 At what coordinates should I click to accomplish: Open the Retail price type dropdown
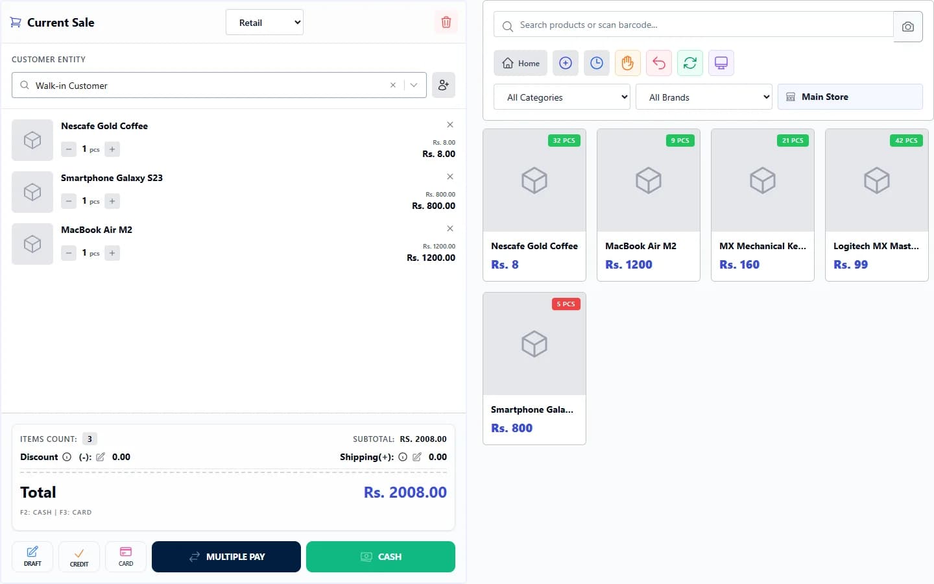point(265,22)
